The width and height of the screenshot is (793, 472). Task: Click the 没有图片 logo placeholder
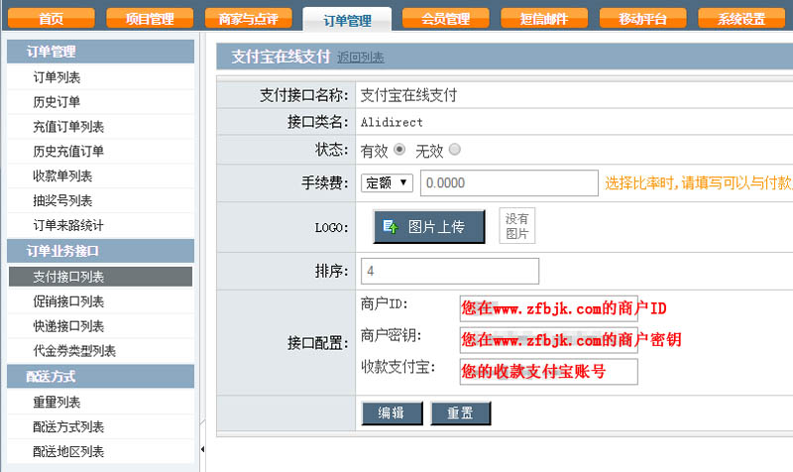[x=516, y=226]
